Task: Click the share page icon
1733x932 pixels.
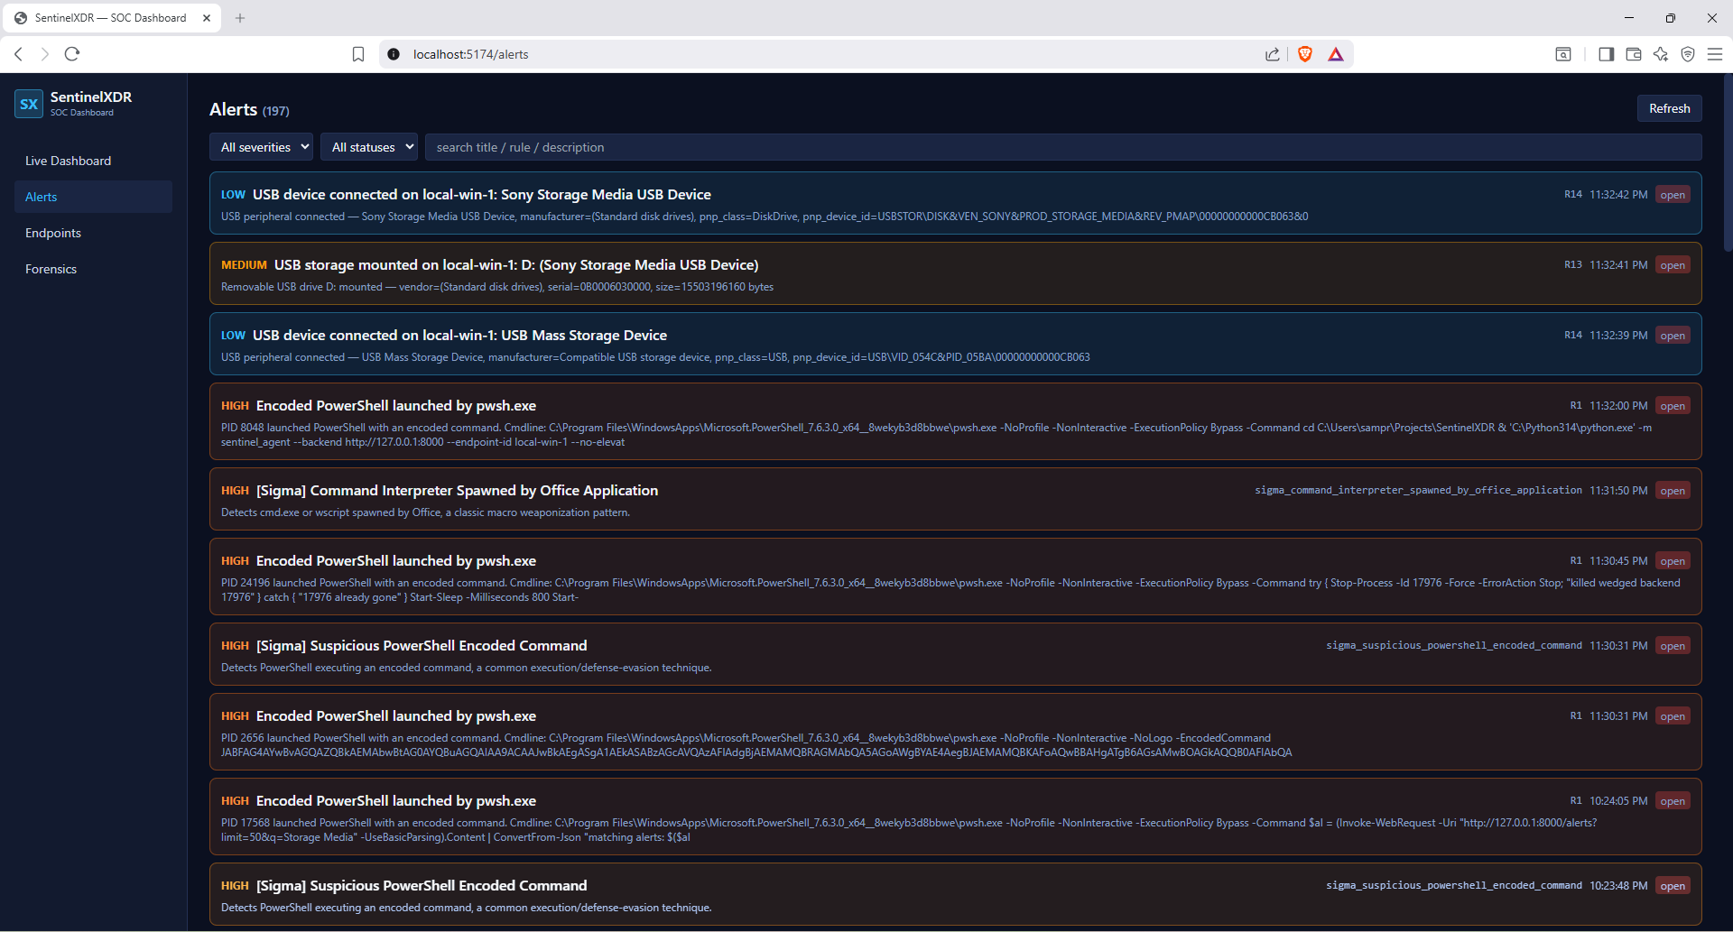Action: pyautogui.click(x=1273, y=54)
